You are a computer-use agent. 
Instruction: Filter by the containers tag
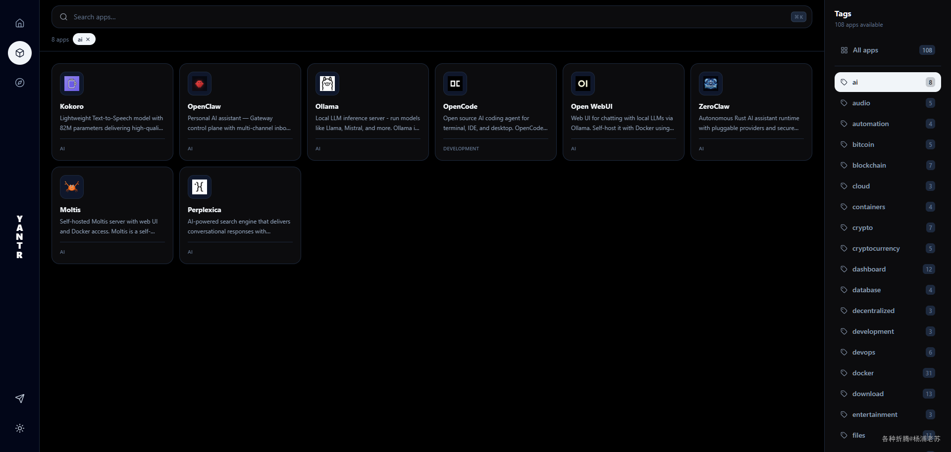(x=888, y=207)
